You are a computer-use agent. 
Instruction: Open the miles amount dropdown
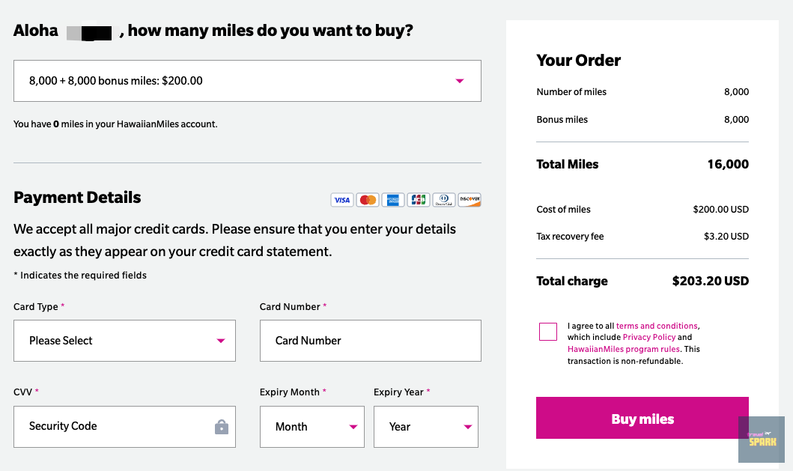coord(247,81)
